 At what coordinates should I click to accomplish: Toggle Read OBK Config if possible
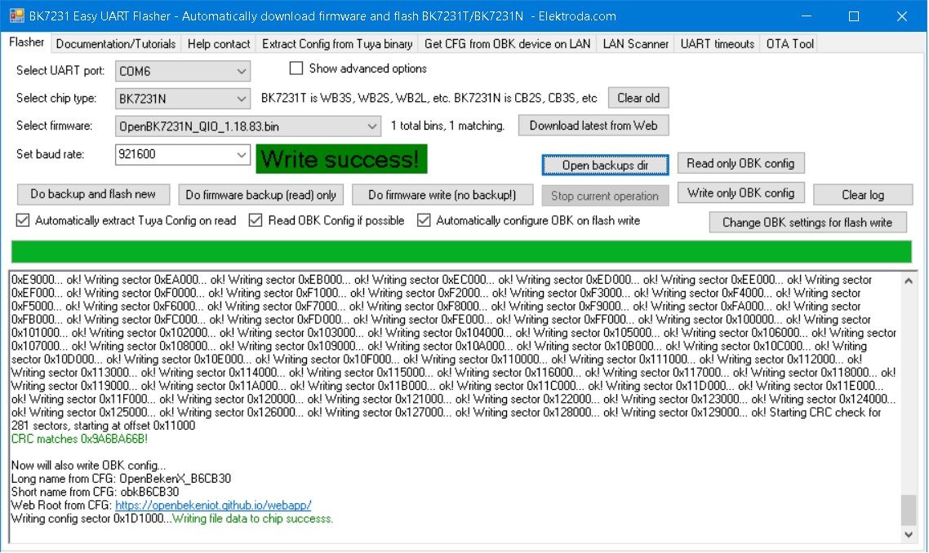point(256,220)
